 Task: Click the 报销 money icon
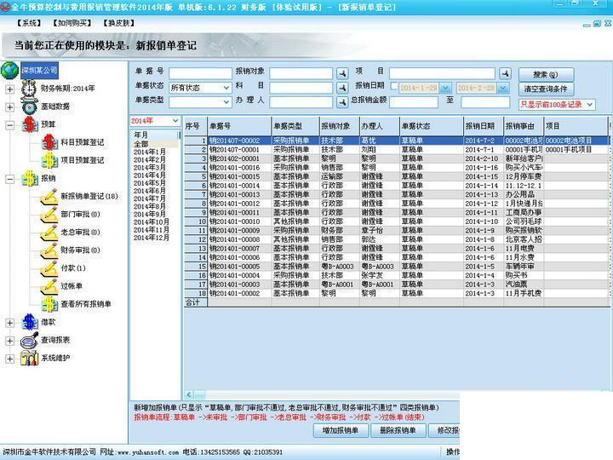pos(30,178)
